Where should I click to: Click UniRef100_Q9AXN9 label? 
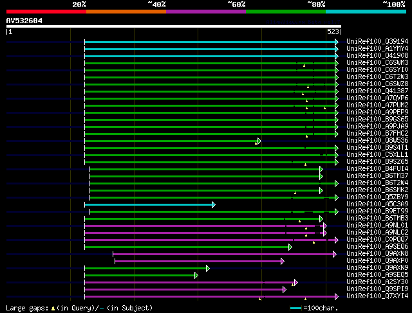click(377, 268)
